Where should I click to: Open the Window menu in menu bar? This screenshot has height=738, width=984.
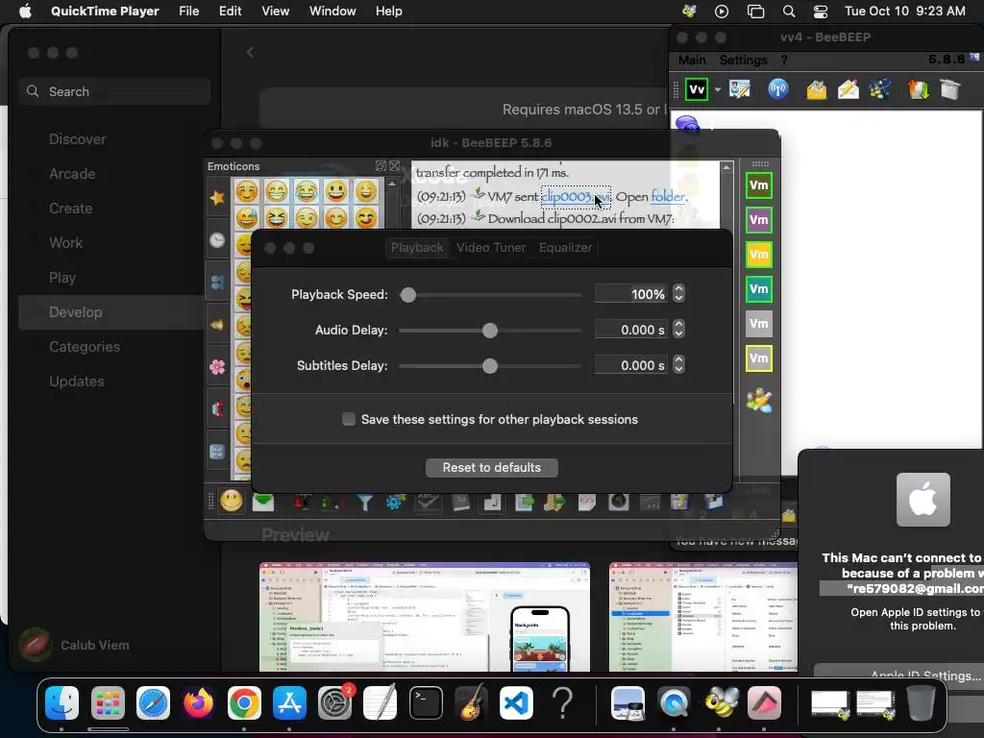coord(332,12)
